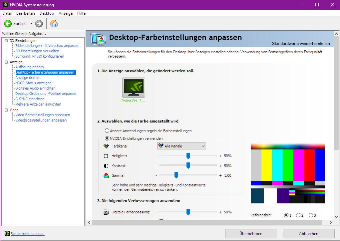Click 'Standardwerte wiederherstellen' link
Viewport: 340px width, 241px height.
(x=301, y=44)
